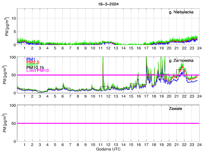This screenshot has width=203, height=152.
Task: Click the black PM10 1h legend entry
Action: 35,67
